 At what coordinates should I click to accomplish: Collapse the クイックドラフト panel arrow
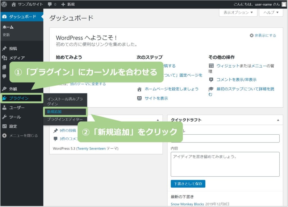(x=278, y=120)
